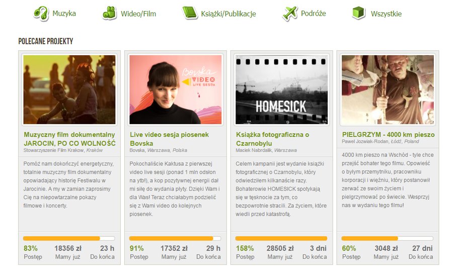Open the Książki/Publikacje category text
Screen dimensions: 463x276
pos(228,14)
